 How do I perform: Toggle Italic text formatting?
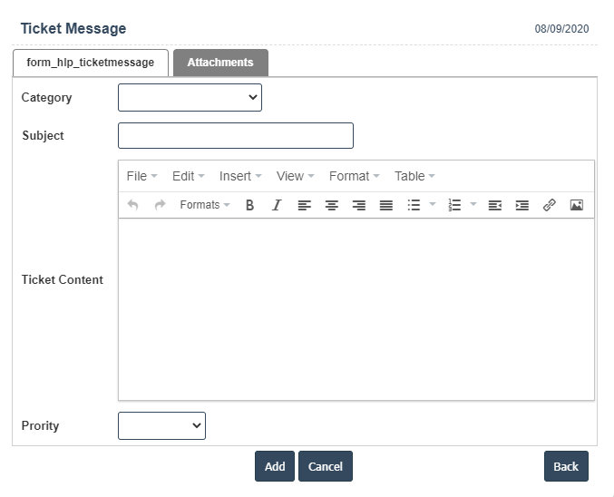point(277,205)
